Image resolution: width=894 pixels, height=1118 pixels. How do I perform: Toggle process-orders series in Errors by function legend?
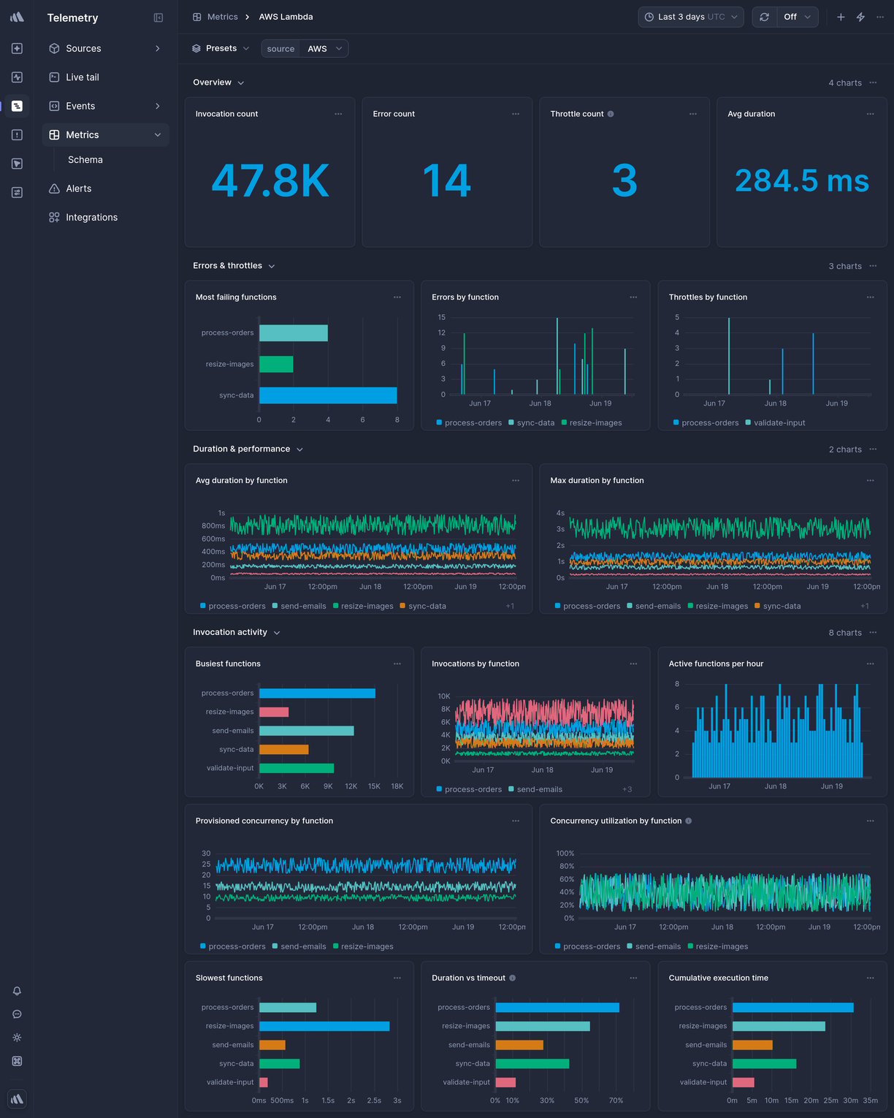coord(469,422)
